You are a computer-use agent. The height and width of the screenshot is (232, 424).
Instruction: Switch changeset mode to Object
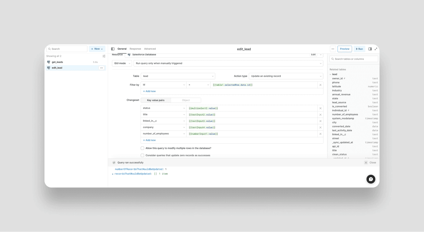click(186, 100)
